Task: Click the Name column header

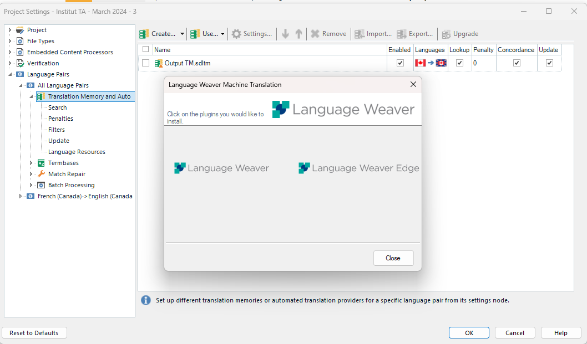Action: point(270,50)
